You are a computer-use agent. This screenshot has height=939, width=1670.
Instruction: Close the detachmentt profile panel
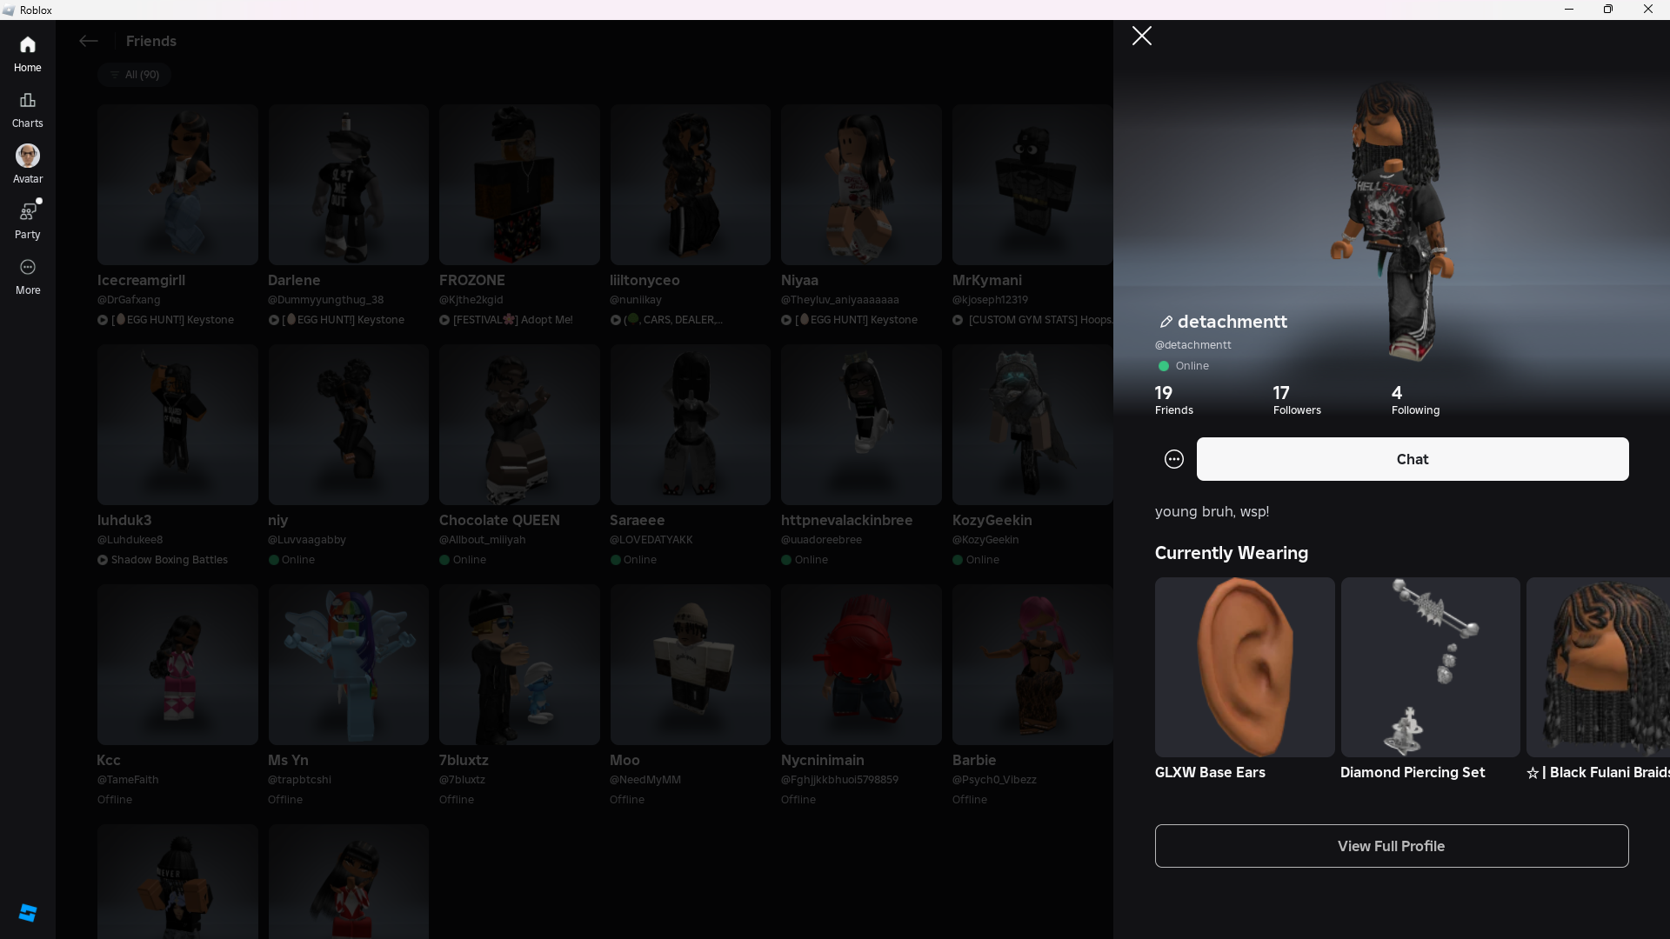click(1141, 36)
